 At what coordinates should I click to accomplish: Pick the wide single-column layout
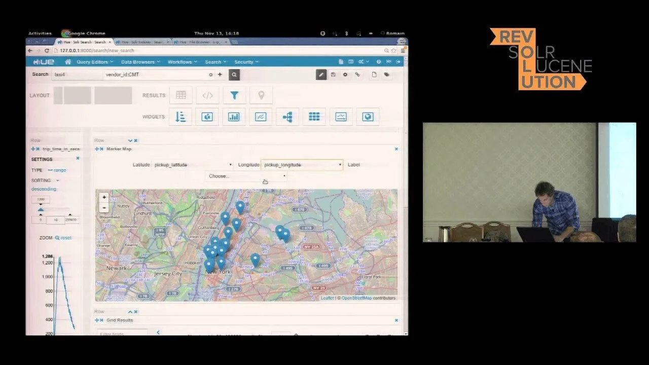tap(113, 95)
